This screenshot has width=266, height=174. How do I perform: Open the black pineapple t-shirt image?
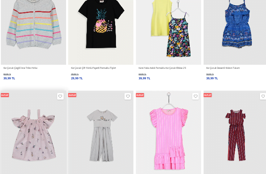[x=101, y=32]
